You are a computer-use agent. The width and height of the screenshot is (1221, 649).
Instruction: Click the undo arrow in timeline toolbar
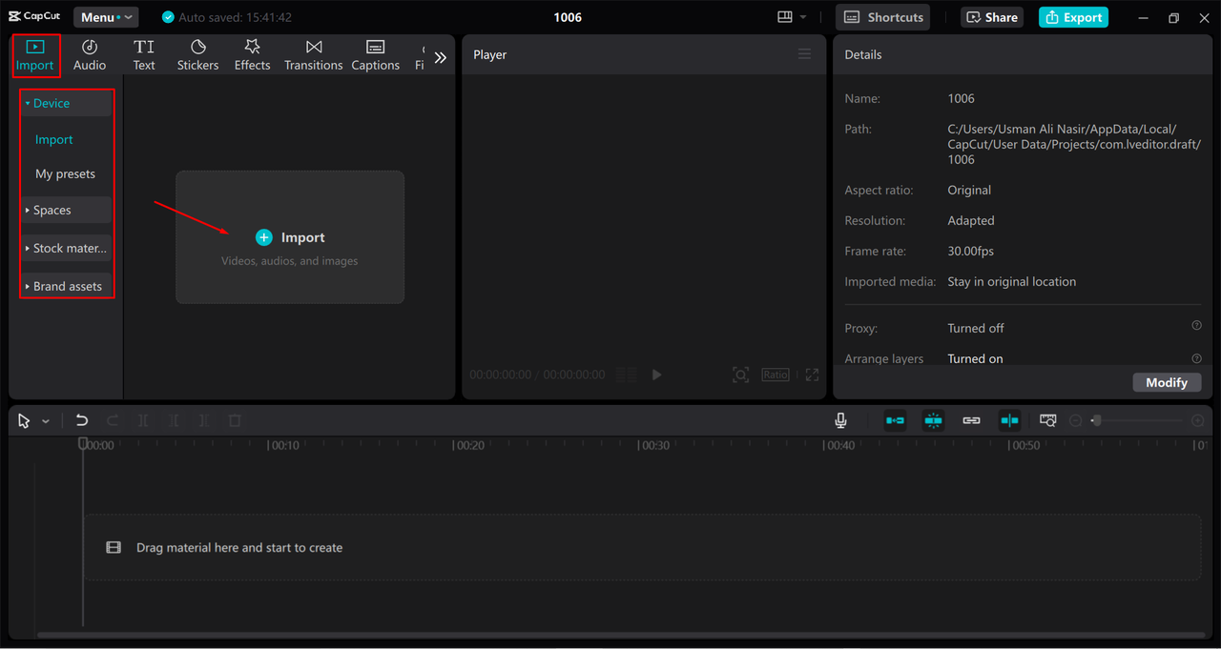tap(82, 420)
